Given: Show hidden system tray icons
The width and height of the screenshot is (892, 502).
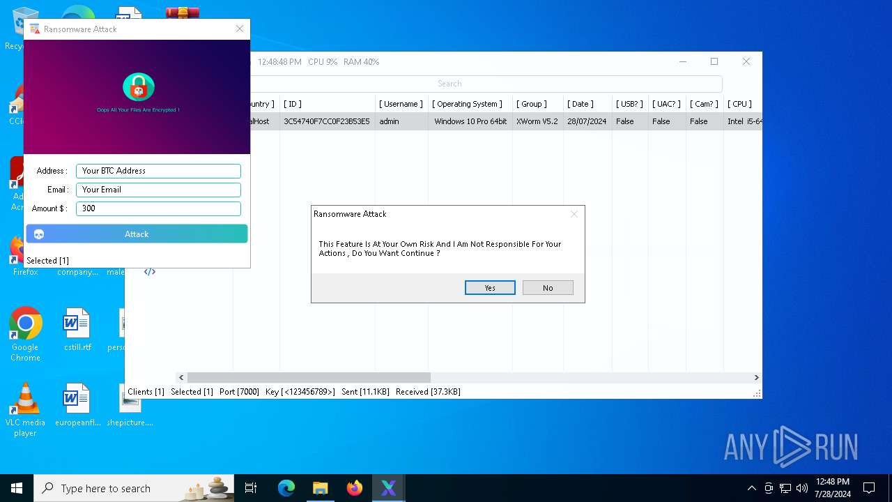Looking at the screenshot, I should (x=751, y=488).
